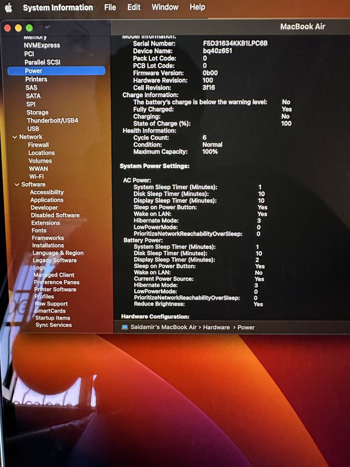350x467 pixels.
Task: Select the highlighted Power sidebar item
Action: [x=56, y=71]
